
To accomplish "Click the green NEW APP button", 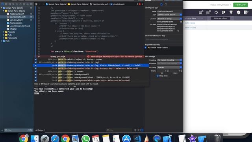I will point(241,5).
